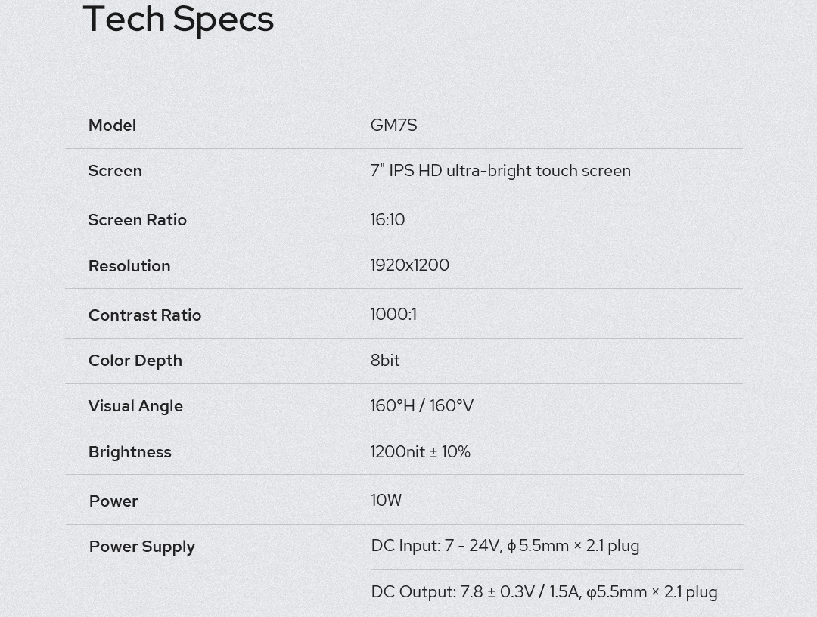This screenshot has height=617, width=817.
Task: Click the DC Output specification text
Action: click(x=544, y=592)
